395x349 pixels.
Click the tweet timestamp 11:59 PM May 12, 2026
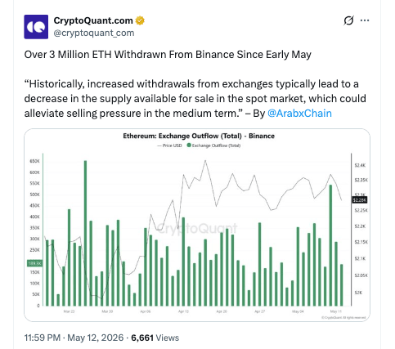pyautogui.click(x=74, y=338)
